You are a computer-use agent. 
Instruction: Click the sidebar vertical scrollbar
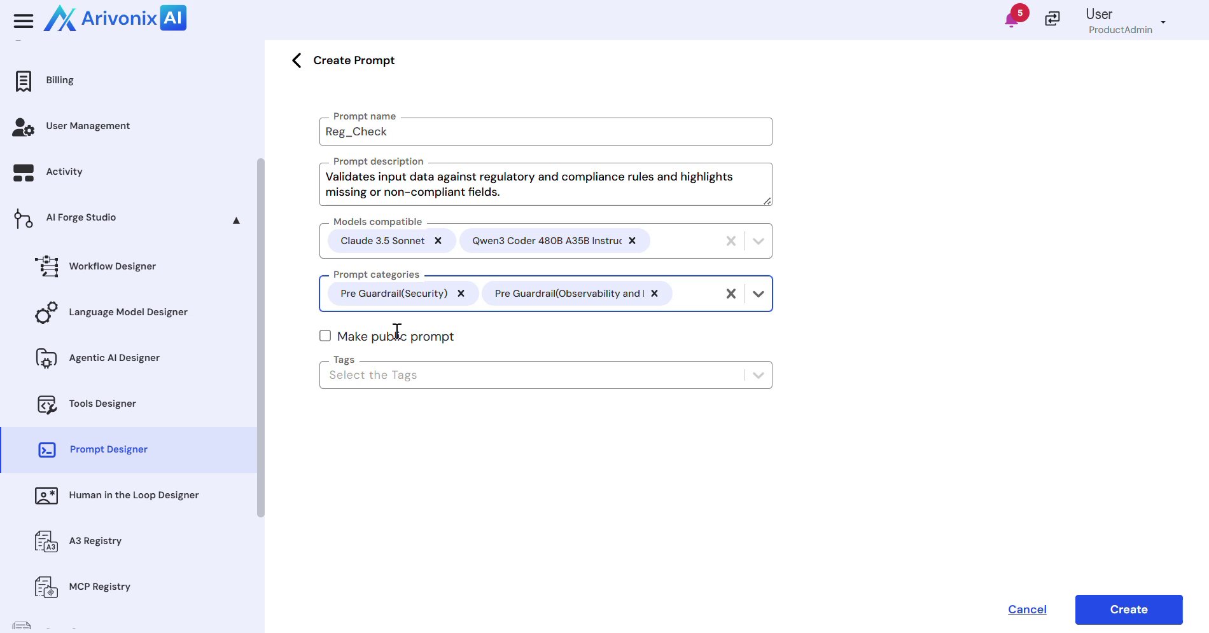point(260,337)
